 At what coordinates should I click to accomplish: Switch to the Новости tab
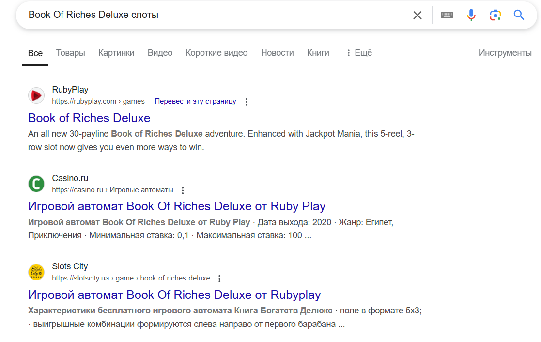(278, 53)
